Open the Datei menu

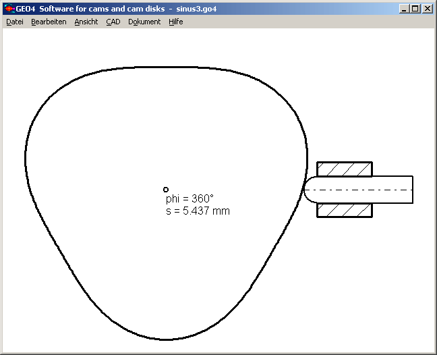coord(15,22)
